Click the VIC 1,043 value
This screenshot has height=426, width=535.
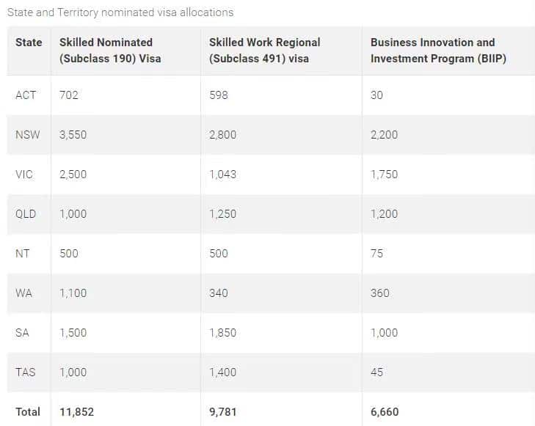point(222,175)
